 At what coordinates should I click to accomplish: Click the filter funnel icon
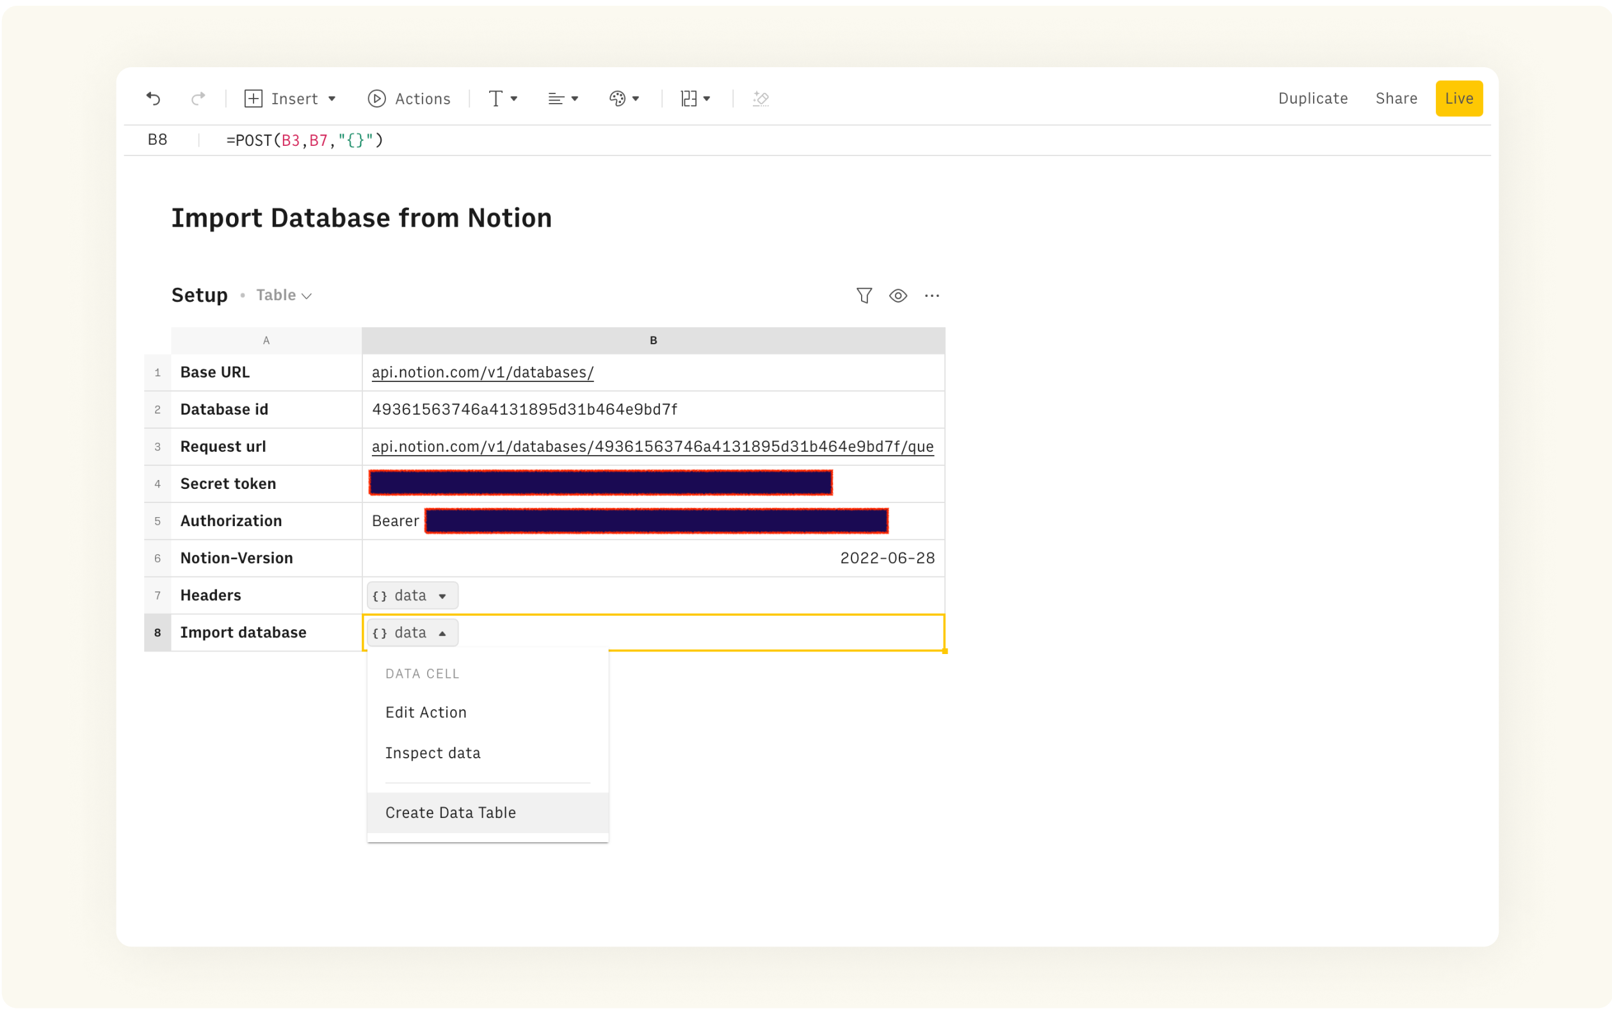[x=864, y=296]
